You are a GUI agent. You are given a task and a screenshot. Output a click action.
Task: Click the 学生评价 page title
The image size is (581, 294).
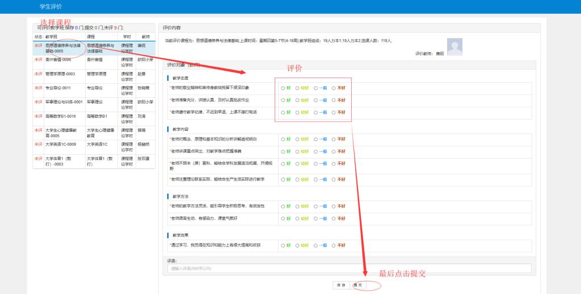click(50, 6)
